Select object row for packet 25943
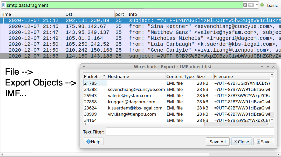Image resolution: width=281 pixels, height=157 pixels. click(x=177, y=96)
